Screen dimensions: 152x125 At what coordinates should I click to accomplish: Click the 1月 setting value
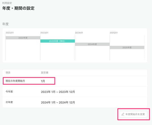43,81
